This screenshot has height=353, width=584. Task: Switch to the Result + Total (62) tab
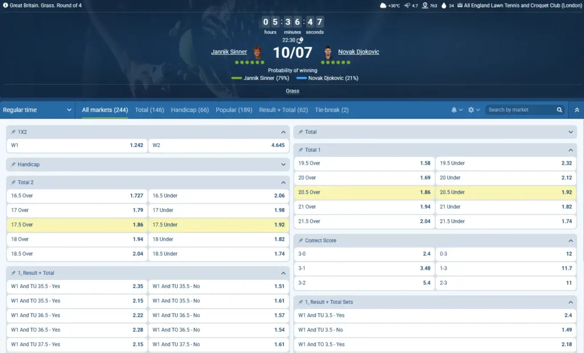pyautogui.click(x=283, y=110)
